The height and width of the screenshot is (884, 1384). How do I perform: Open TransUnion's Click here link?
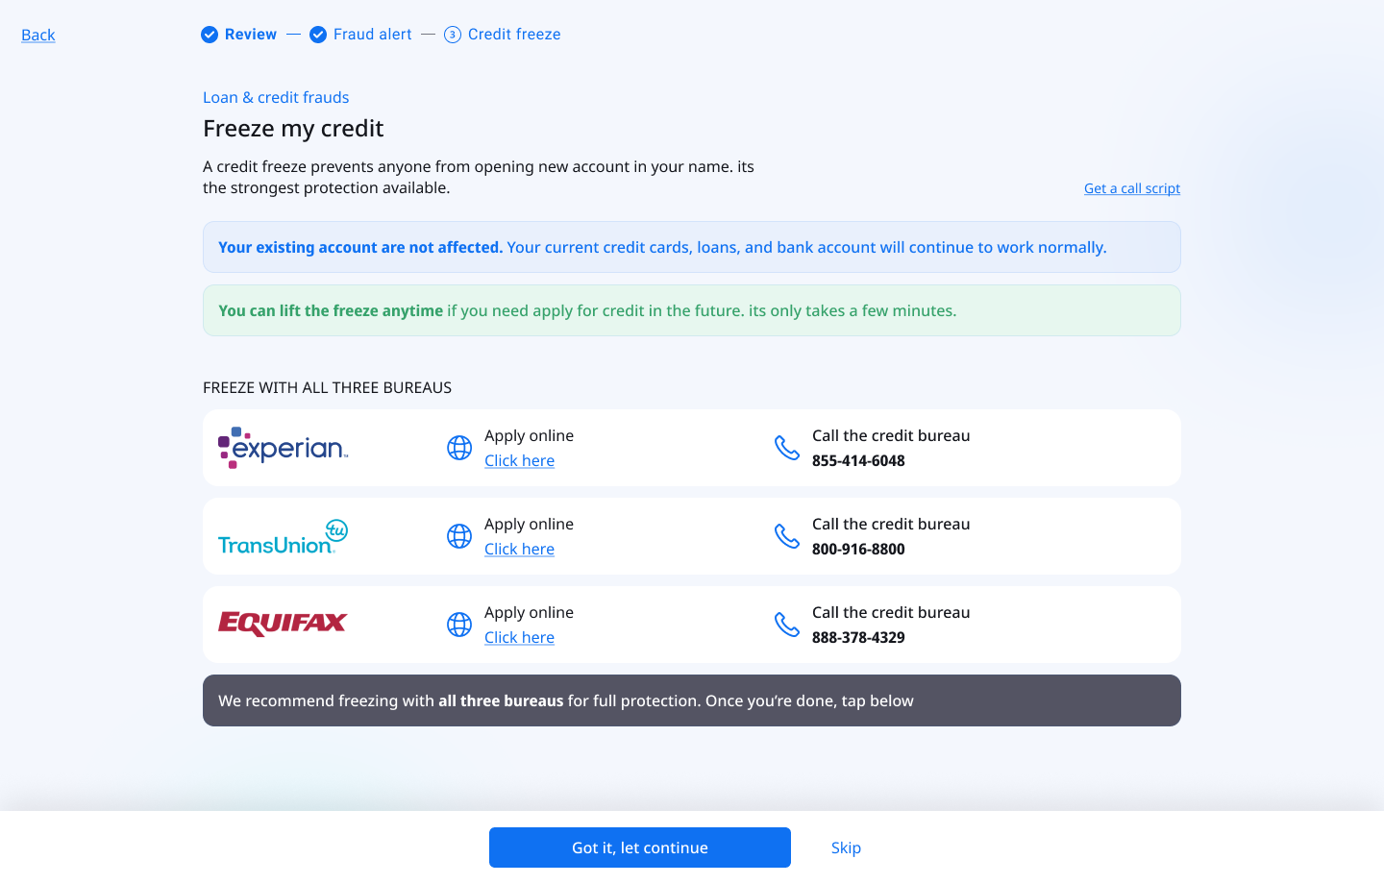pyautogui.click(x=519, y=549)
